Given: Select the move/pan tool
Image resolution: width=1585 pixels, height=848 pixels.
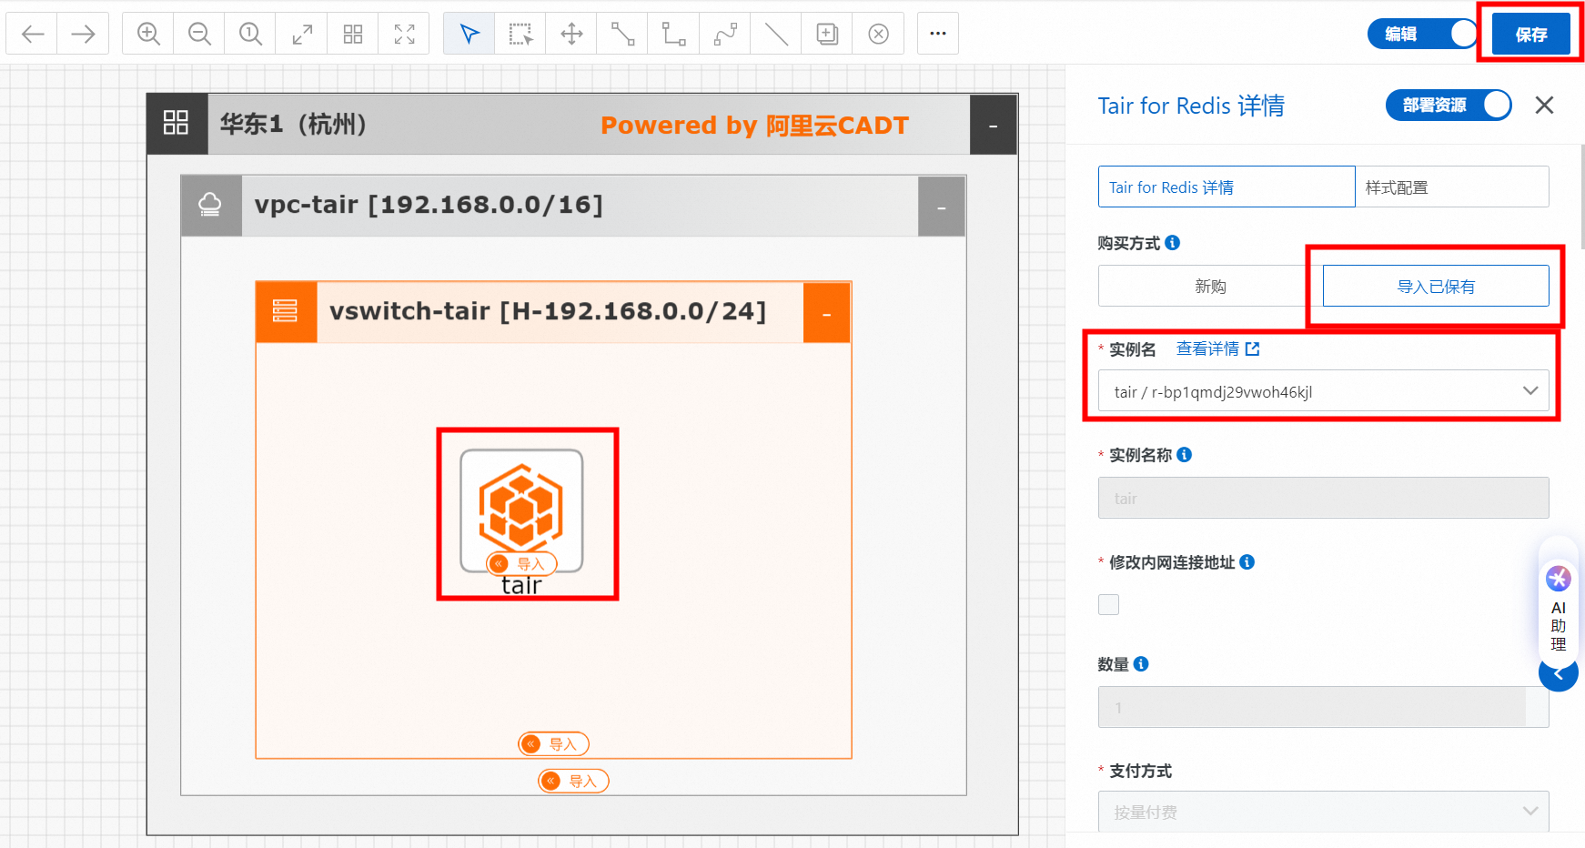Looking at the screenshot, I should 571,35.
